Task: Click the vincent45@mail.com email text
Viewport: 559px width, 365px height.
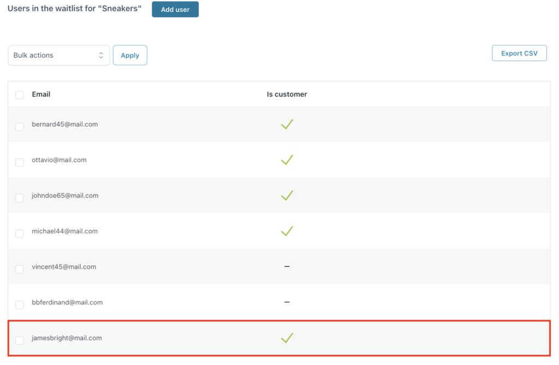Action: (x=64, y=267)
